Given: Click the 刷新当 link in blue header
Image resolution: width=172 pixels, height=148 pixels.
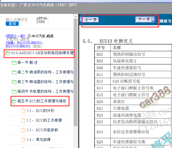Looking at the screenshot, I should [165, 21].
